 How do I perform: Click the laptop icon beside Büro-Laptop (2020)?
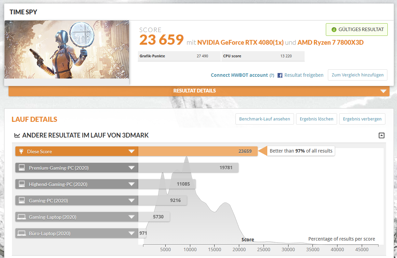(22, 233)
